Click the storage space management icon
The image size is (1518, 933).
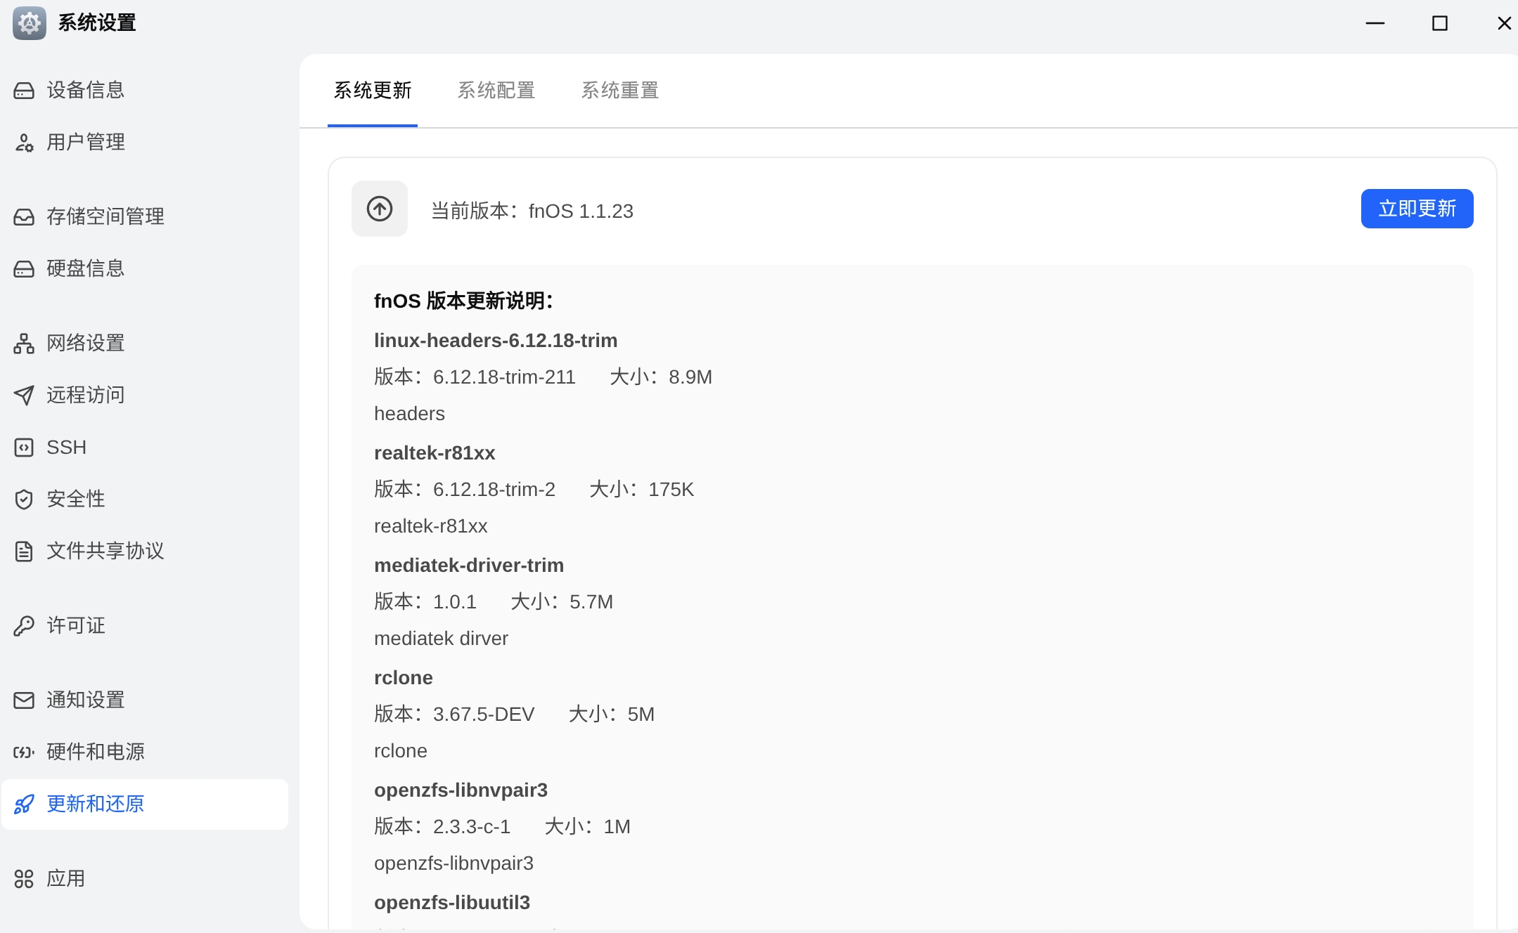pyautogui.click(x=24, y=216)
